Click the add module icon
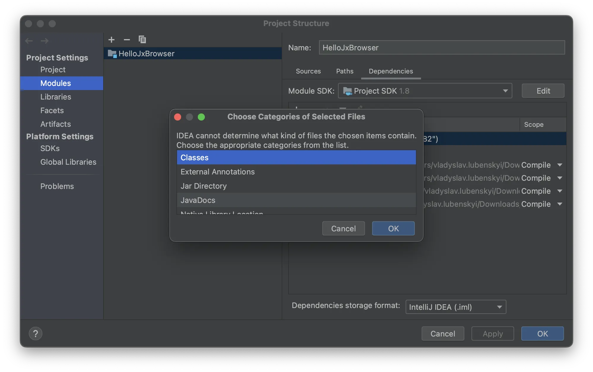The height and width of the screenshot is (372, 593). (111, 40)
